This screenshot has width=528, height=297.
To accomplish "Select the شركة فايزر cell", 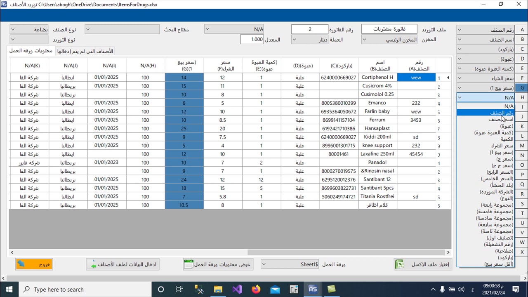I will coord(29,163).
